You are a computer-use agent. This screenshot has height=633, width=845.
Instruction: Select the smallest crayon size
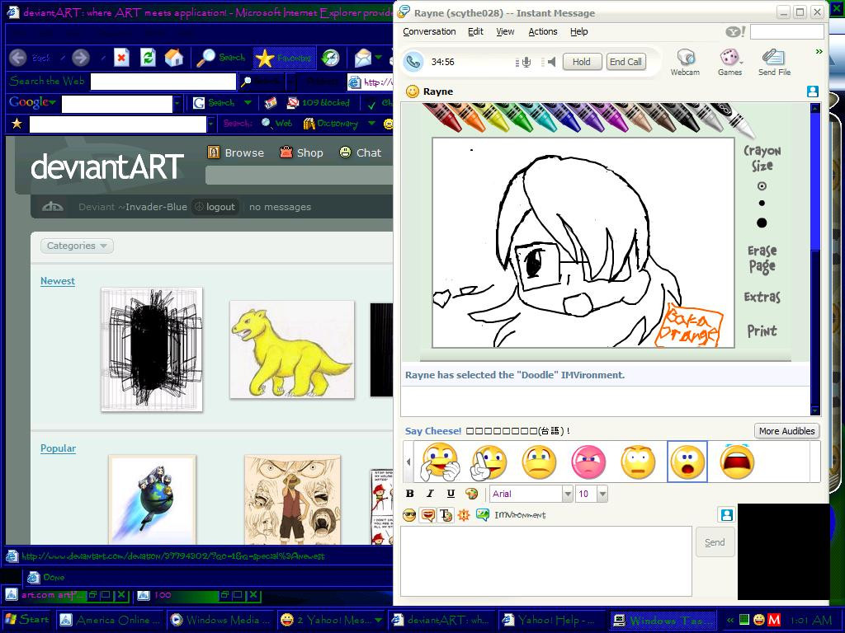point(762,186)
